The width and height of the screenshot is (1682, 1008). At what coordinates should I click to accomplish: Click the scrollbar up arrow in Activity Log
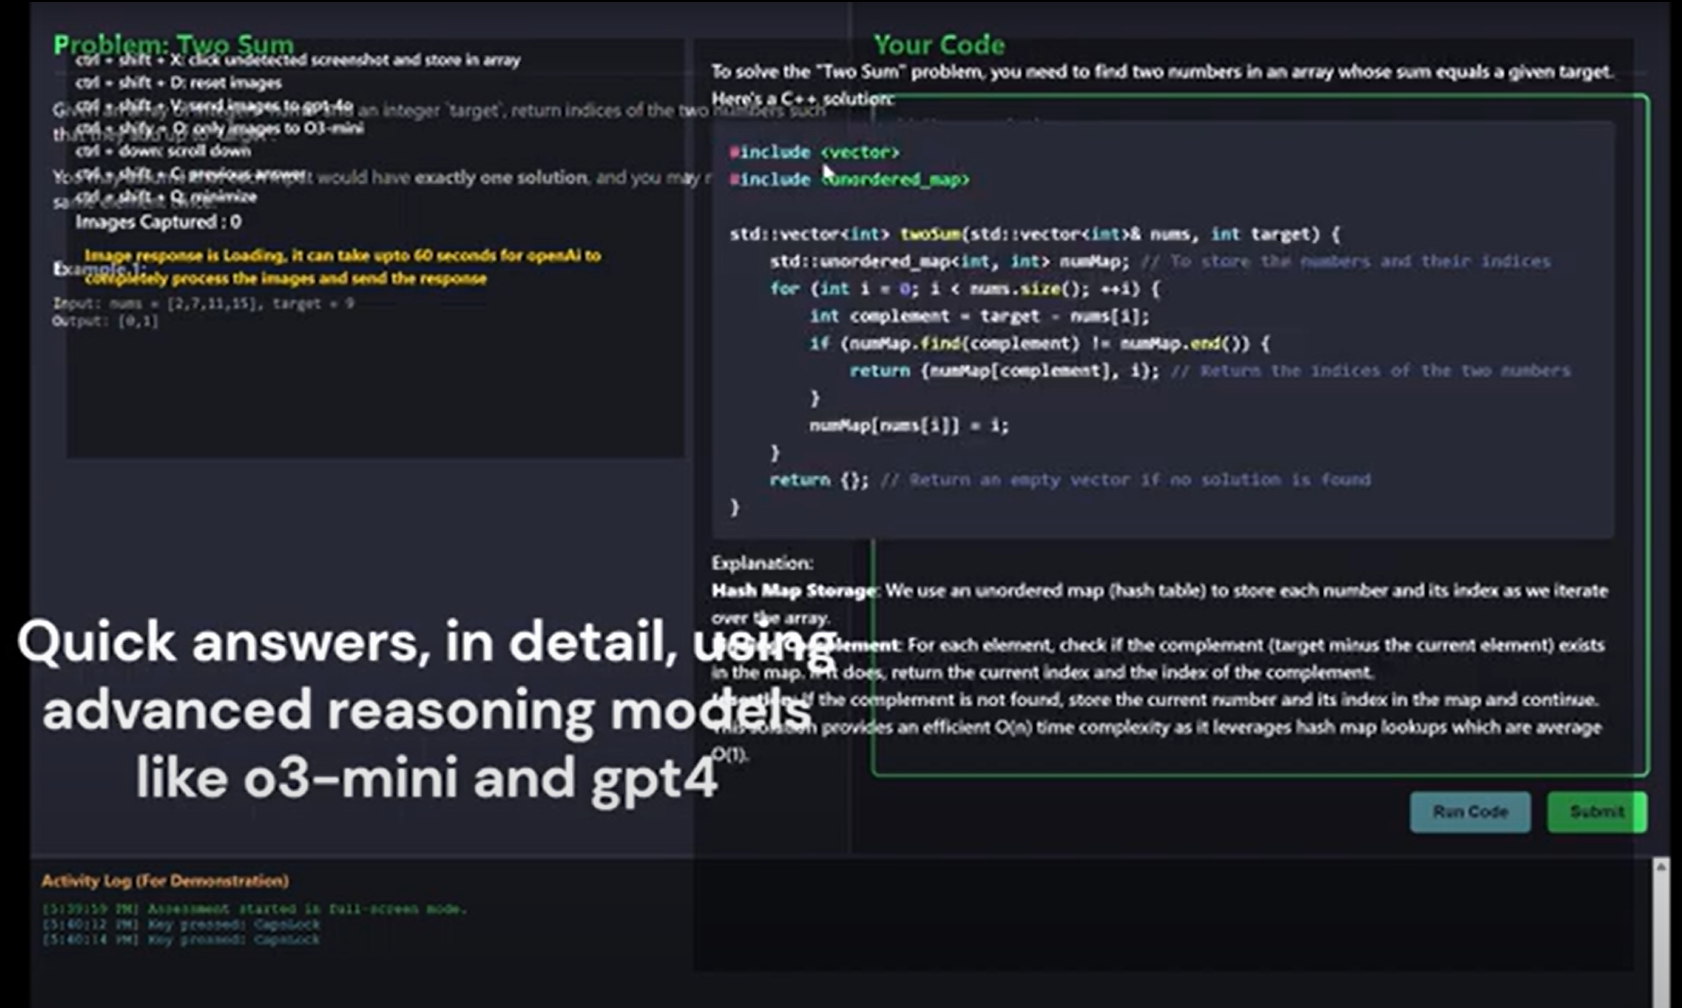point(1661,867)
